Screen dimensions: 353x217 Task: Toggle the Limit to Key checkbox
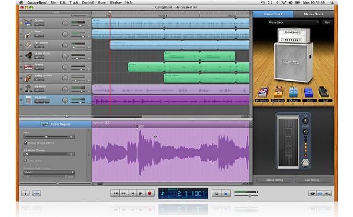tap(25, 161)
